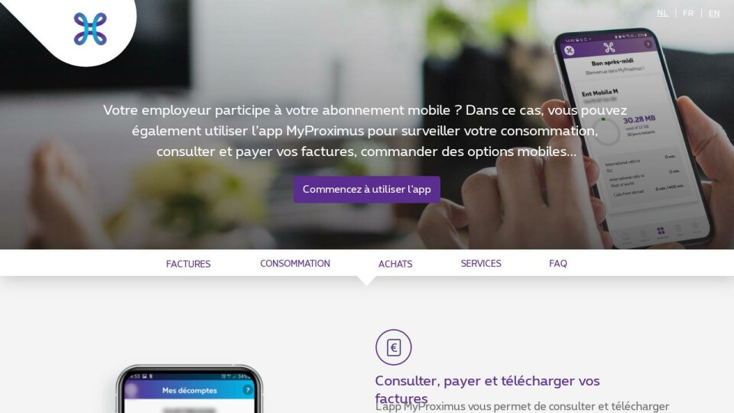The height and width of the screenshot is (413, 734).
Task: Click the Proximus logo in the header
Action: (x=90, y=29)
